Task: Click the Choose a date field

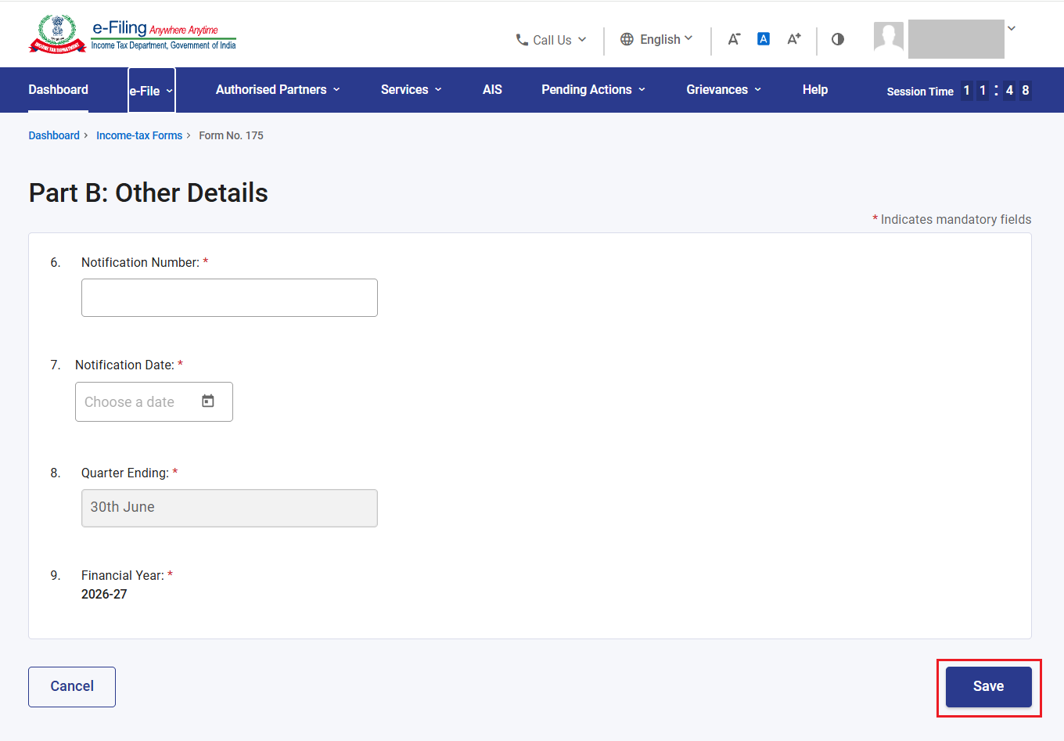Action: coord(154,401)
